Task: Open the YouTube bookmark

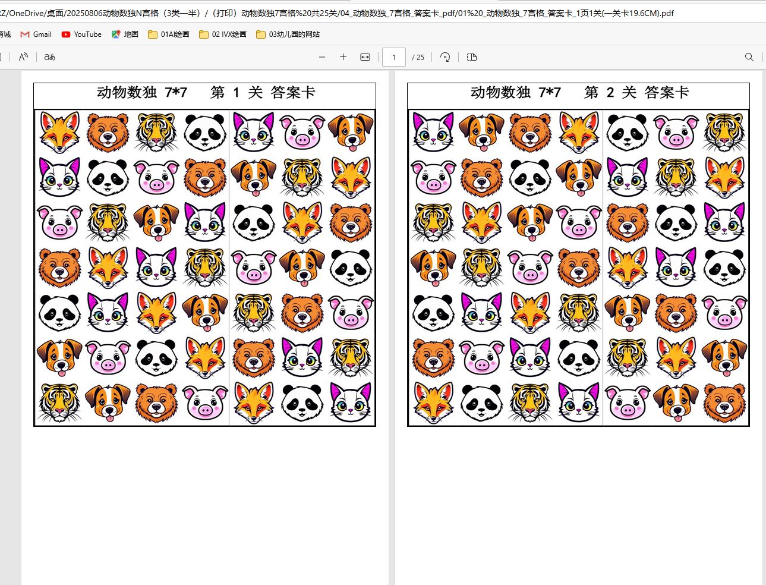Action: tap(81, 34)
